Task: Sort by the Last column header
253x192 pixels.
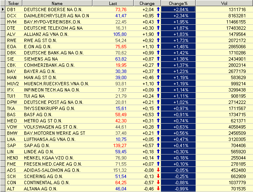Action: (113, 3)
